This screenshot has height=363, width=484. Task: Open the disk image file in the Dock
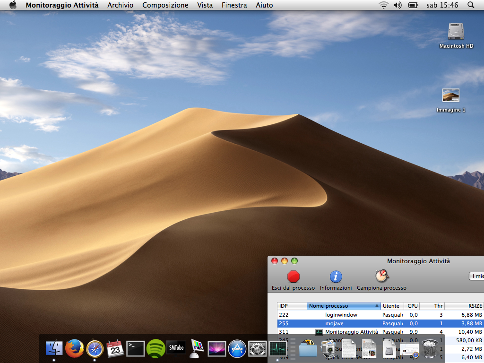point(389,349)
